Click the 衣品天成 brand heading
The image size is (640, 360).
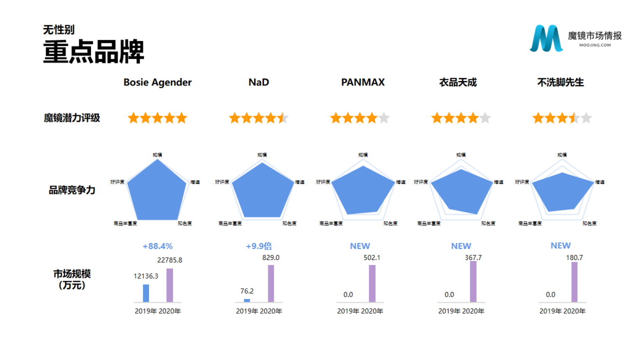(x=458, y=82)
